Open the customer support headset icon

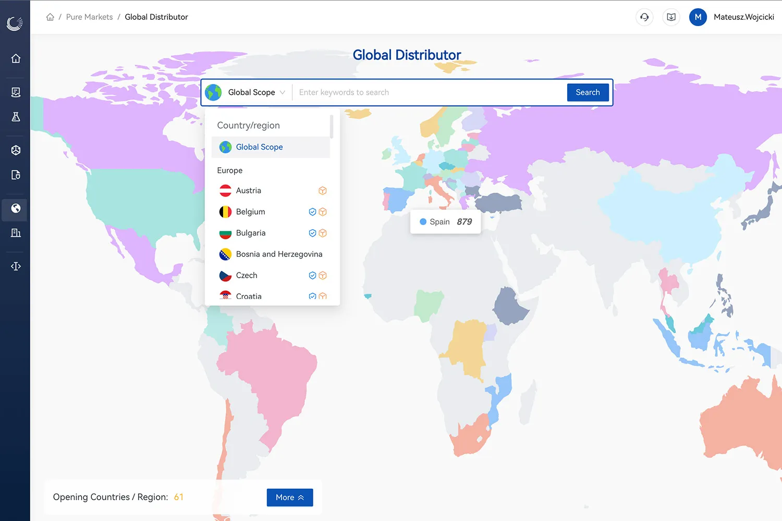(x=644, y=17)
